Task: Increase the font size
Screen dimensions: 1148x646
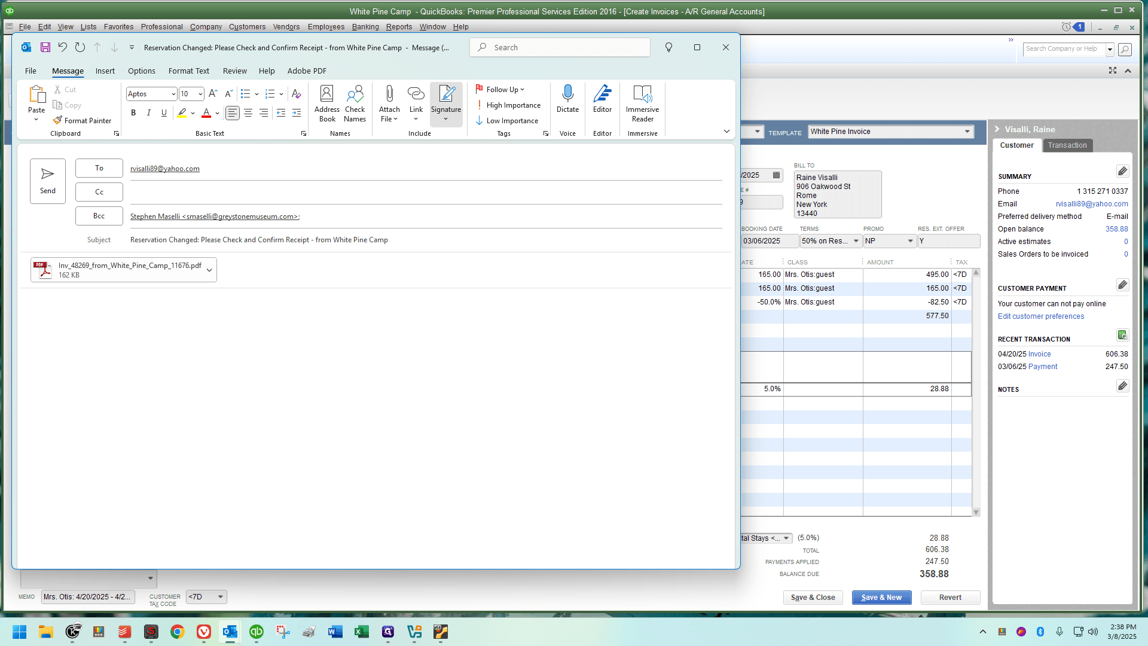Action: point(213,94)
